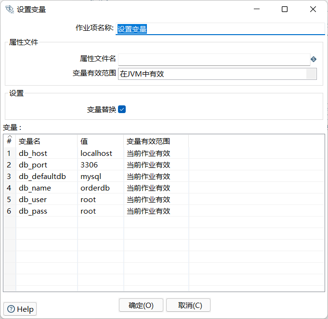The height and width of the screenshot is (319, 328).
Task: Open Help button
Action: [20, 309]
